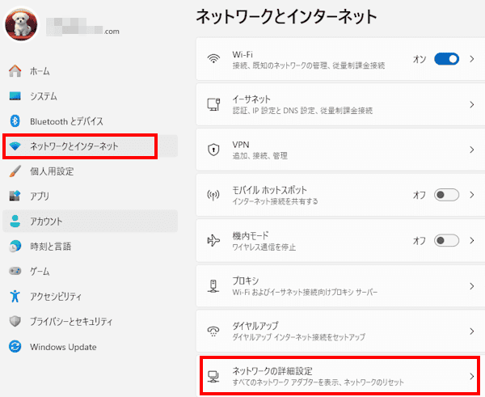Expand Wi-Fi settings chevron
The image size is (485, 397).
(x=472, y=59)
